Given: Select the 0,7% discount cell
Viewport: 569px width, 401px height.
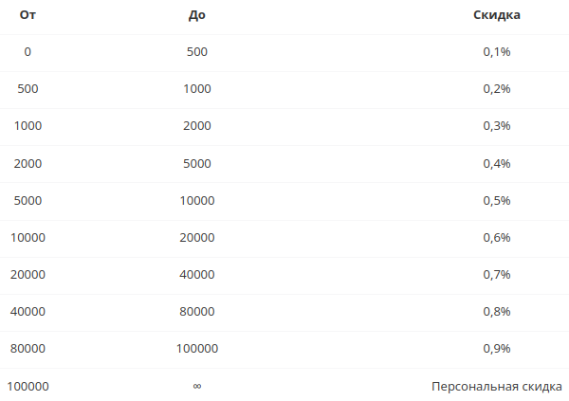Looking at the screenshot, I should tap(497, 275).
